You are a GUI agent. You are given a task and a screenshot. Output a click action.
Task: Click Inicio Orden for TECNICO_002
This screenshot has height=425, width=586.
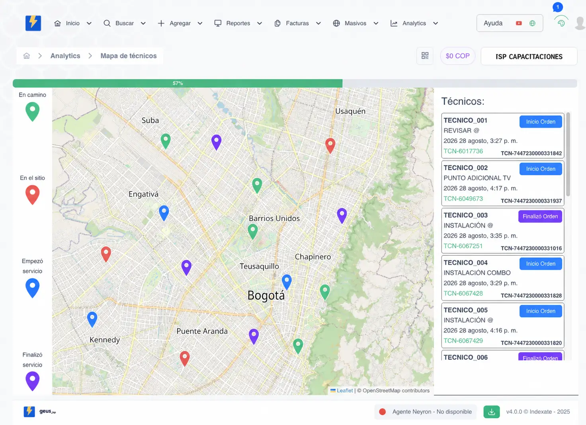[541, 169]
